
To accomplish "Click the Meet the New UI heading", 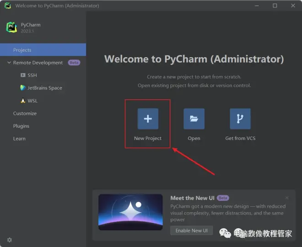I will (x=192, y=198).
